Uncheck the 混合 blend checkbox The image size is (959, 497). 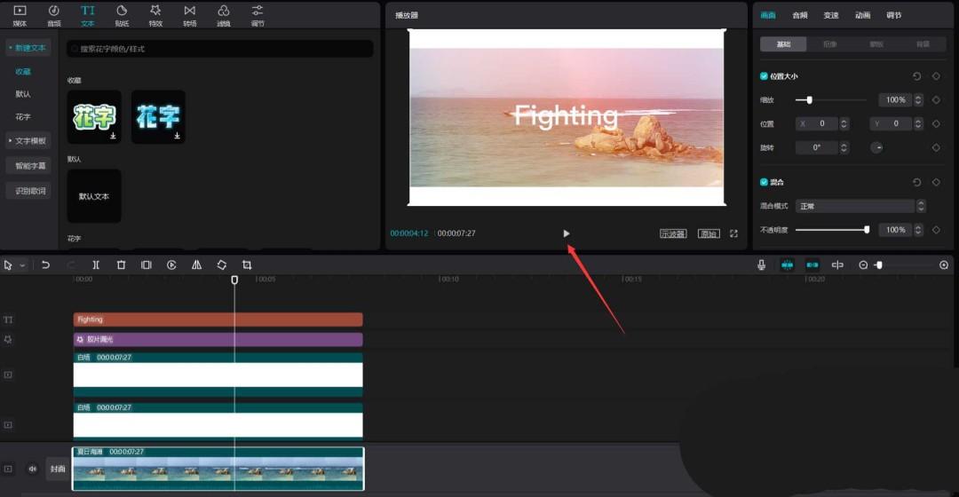click(765, 182)
